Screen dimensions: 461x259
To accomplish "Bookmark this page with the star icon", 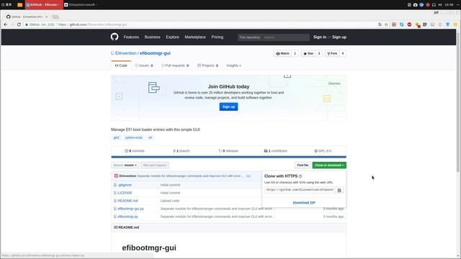I will tap(386, 24).
